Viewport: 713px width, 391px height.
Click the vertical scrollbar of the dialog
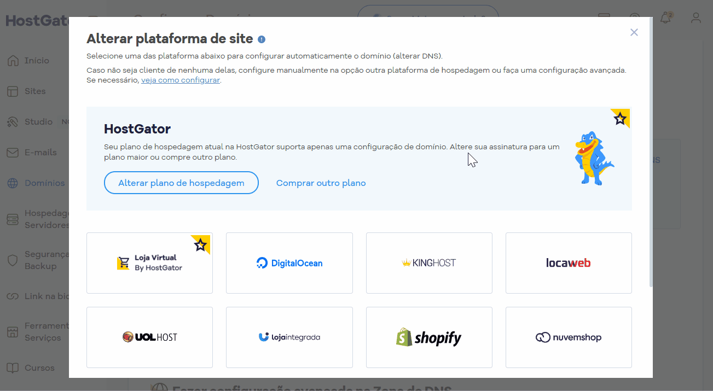coord(651,153)
